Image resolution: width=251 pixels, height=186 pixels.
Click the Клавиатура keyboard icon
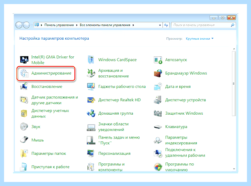click(x=158, y=127)
